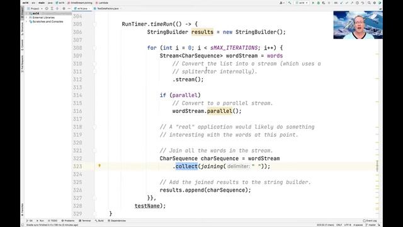Click the highlighted 'collect' method call
The height and width of the screenshot is (227, 403).
pos(186,166)
